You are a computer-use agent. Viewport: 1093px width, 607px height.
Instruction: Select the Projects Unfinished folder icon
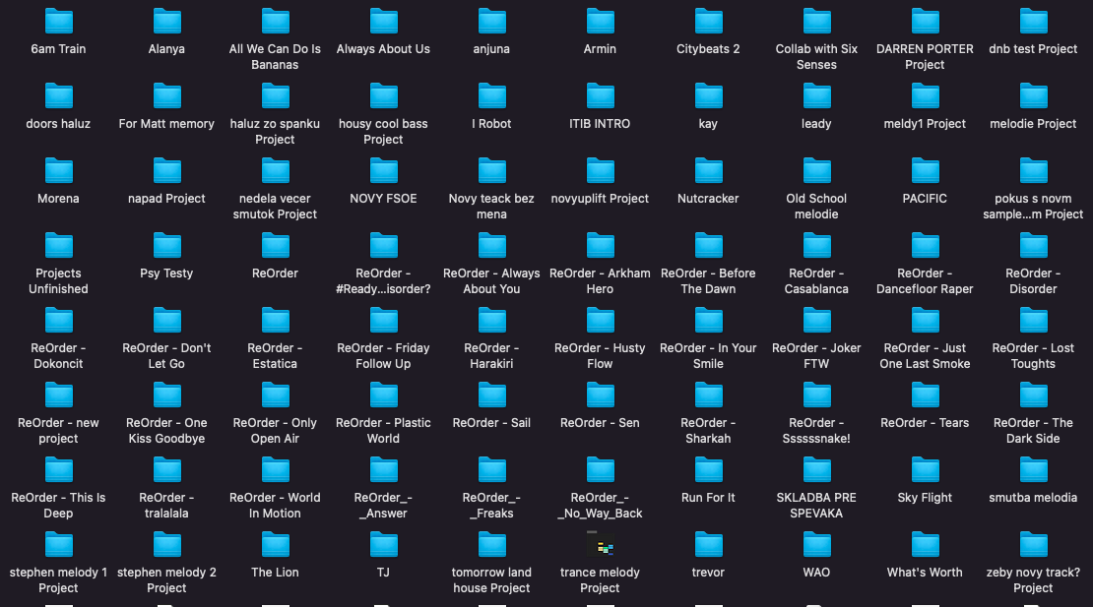pos(58,246)
